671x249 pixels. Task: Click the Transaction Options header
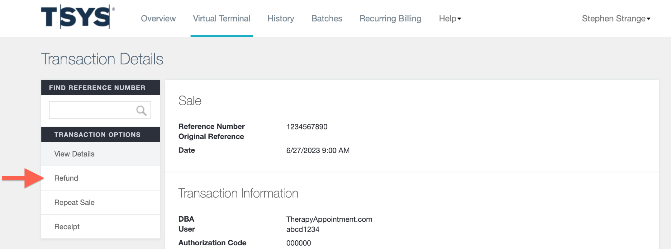[x=100, y=134]
